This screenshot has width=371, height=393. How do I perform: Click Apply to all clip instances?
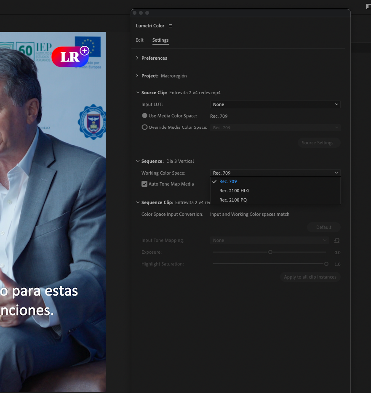point(310,277)
